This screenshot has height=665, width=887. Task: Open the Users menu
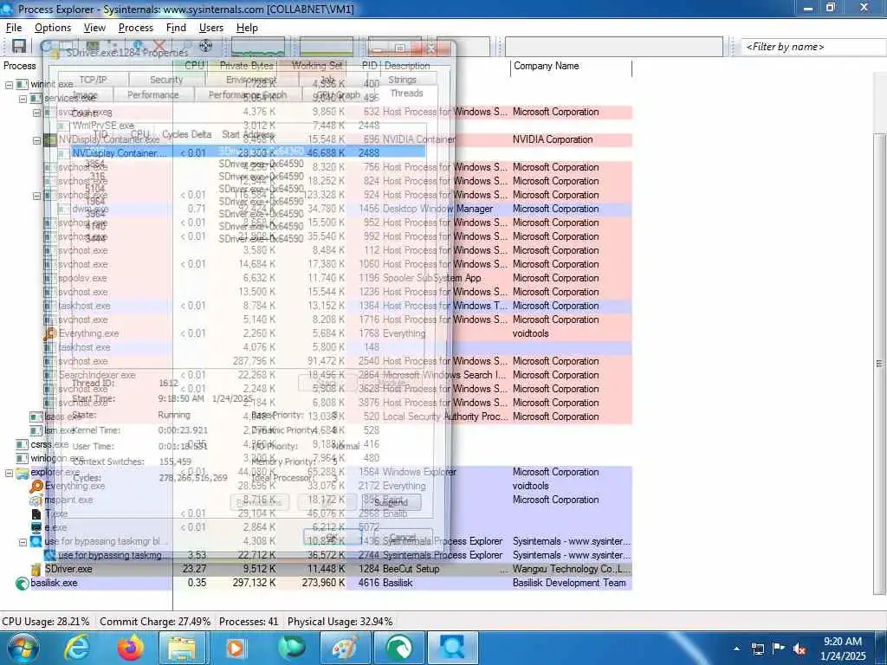tap(211, 28)
